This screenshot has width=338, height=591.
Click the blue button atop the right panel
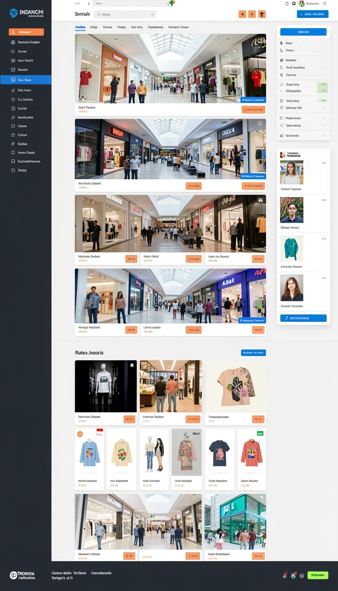pos(303,32)
